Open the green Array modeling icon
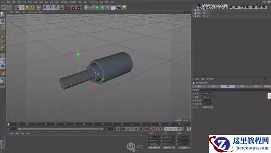This screenshot has width=271, height=153. pos(102,7)
